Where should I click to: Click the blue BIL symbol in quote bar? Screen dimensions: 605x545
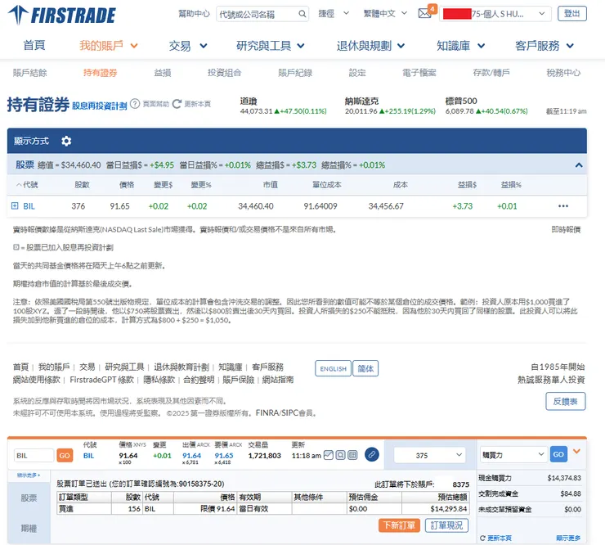(x=89, y=455)
